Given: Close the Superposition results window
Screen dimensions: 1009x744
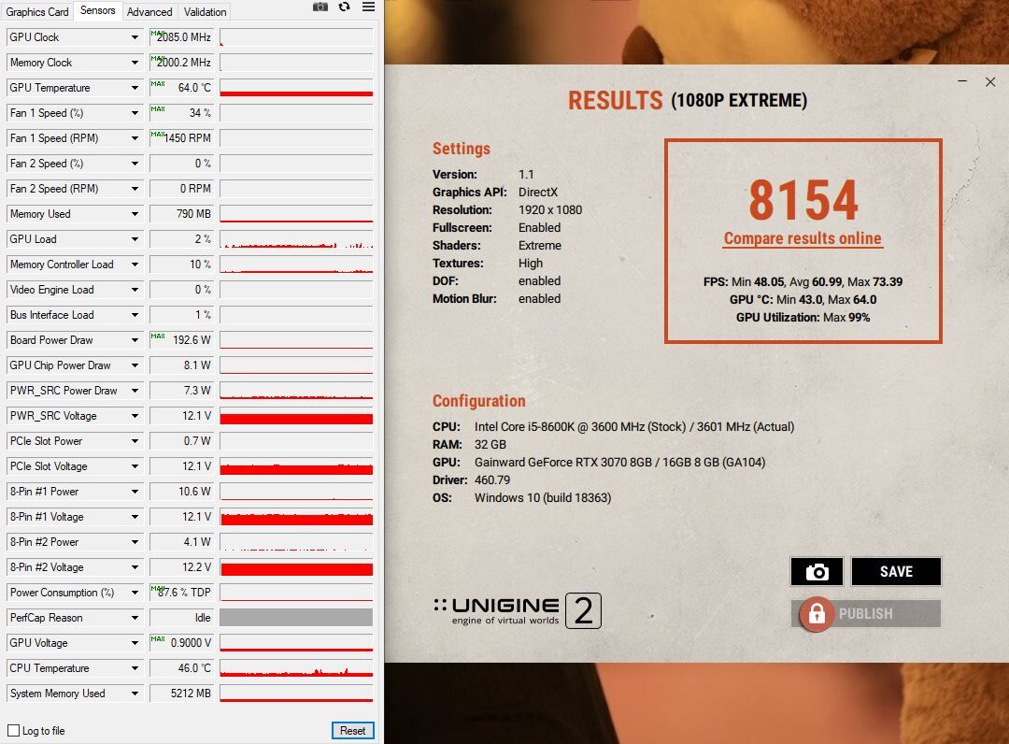Looking at the screenshot, I should 990,81.
